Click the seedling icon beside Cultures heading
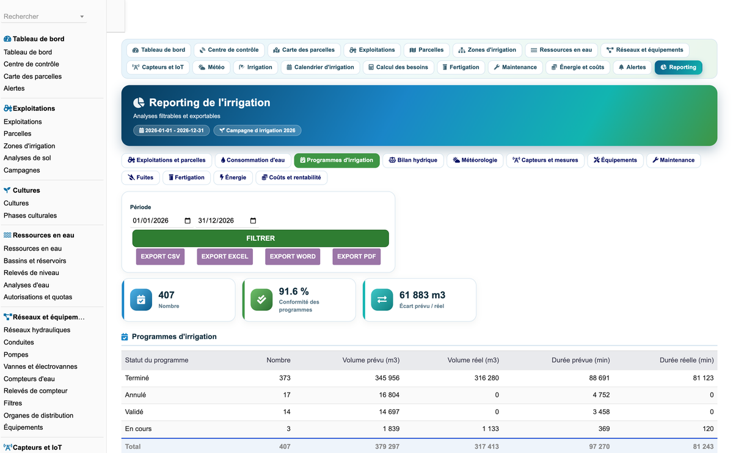The height and width of the screenshot is (453, 733). [7, 190]
